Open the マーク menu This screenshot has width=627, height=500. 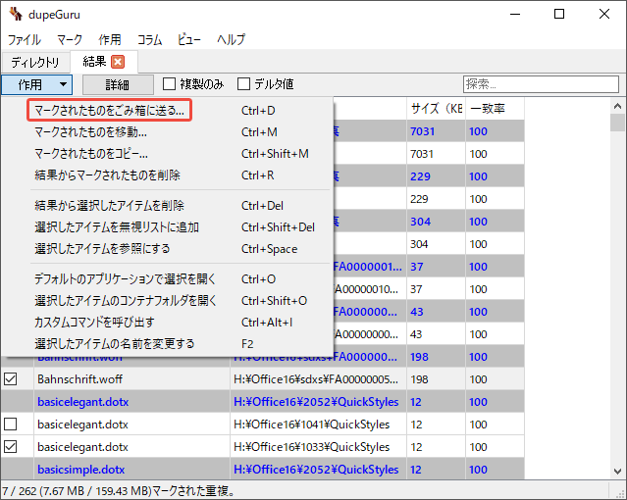70,39
